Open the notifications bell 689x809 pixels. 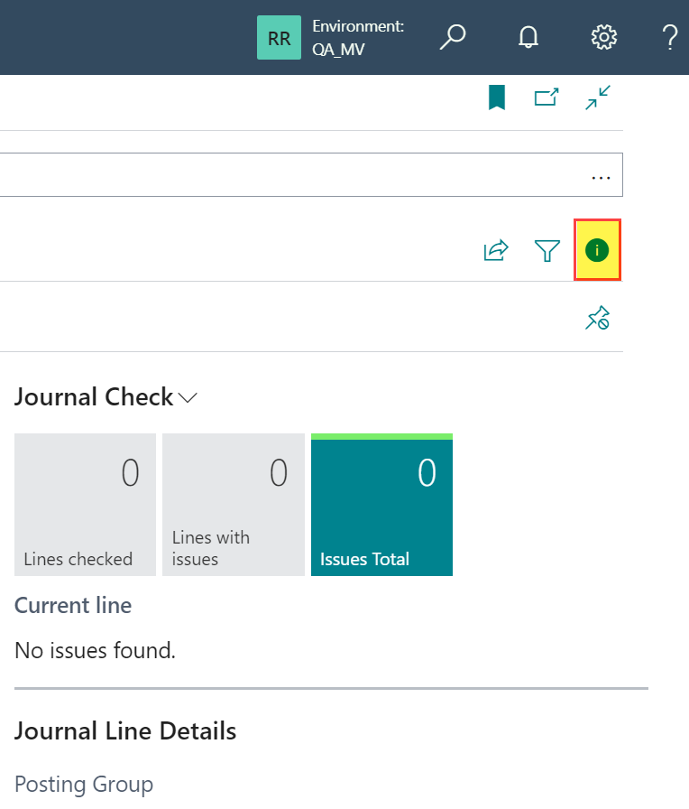point(528,37)
